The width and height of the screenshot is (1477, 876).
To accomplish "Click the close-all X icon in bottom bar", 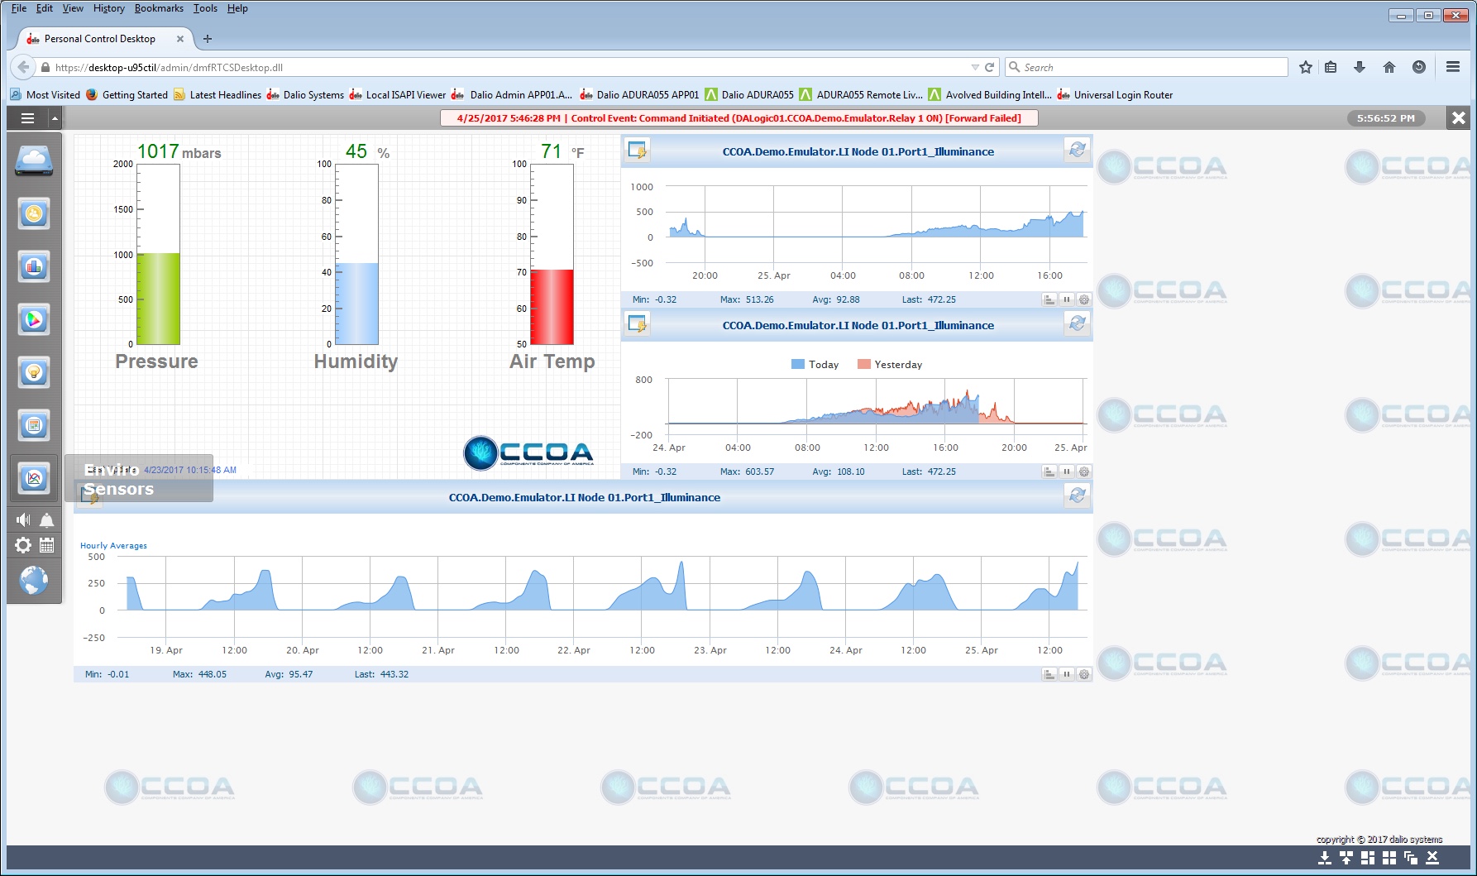I will pos(1432,858).
